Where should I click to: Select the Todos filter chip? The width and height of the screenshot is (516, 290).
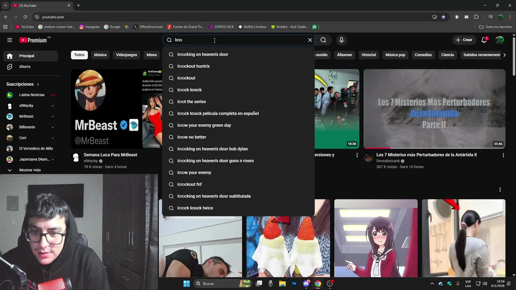(79, 55)
